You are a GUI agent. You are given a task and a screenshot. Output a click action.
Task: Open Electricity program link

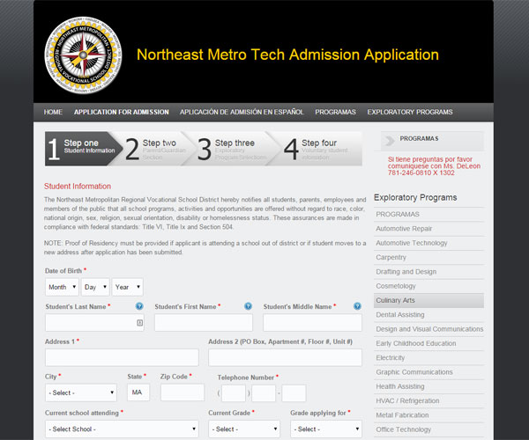tap(390, 358)
